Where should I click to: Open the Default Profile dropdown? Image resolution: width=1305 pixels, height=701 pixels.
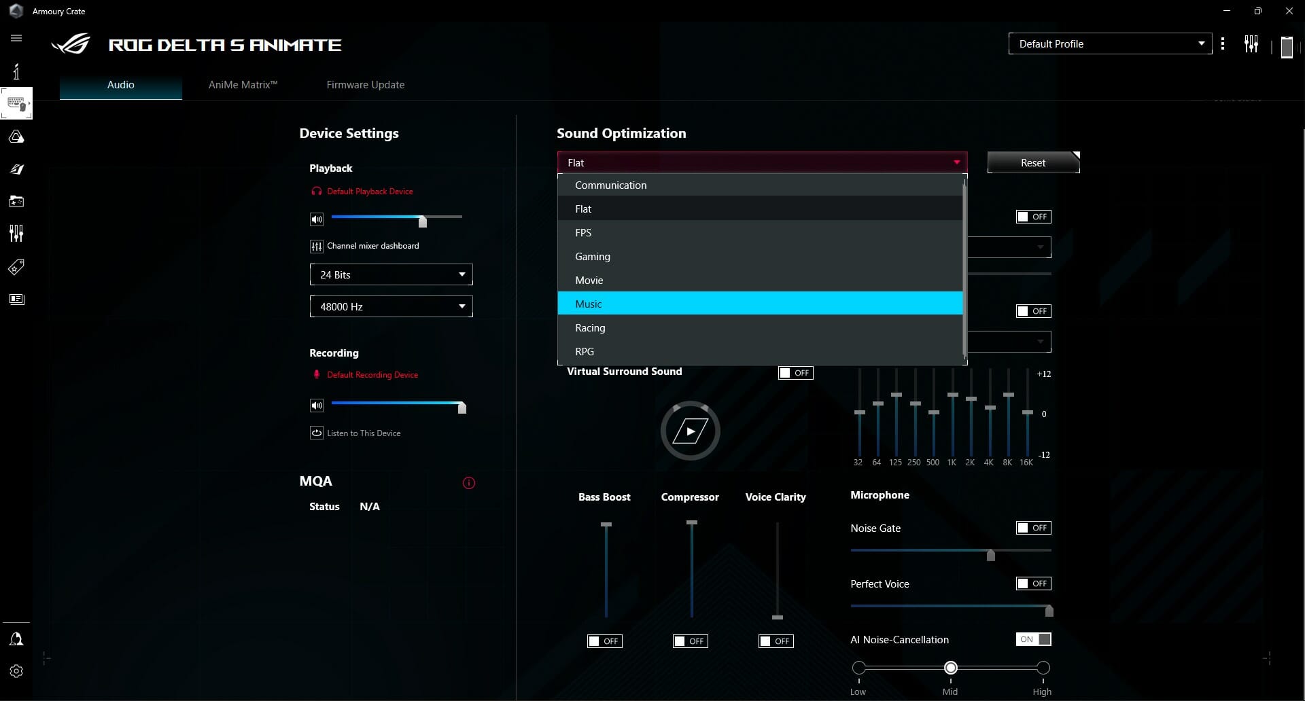1110,43
